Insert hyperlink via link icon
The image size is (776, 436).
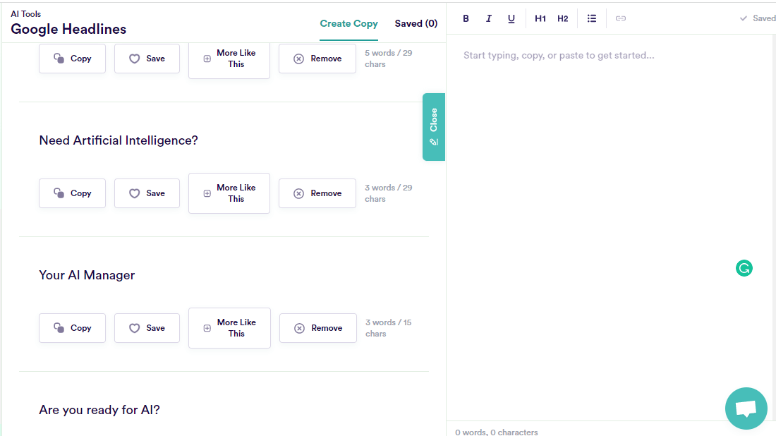click(621, 18)
